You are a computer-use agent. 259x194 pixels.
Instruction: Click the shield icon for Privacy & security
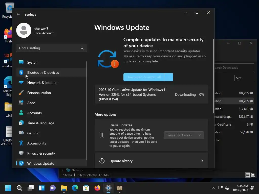[21, 153]
